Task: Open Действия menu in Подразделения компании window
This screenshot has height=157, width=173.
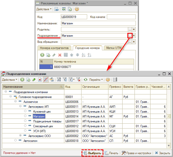Action: coord(9,80)
